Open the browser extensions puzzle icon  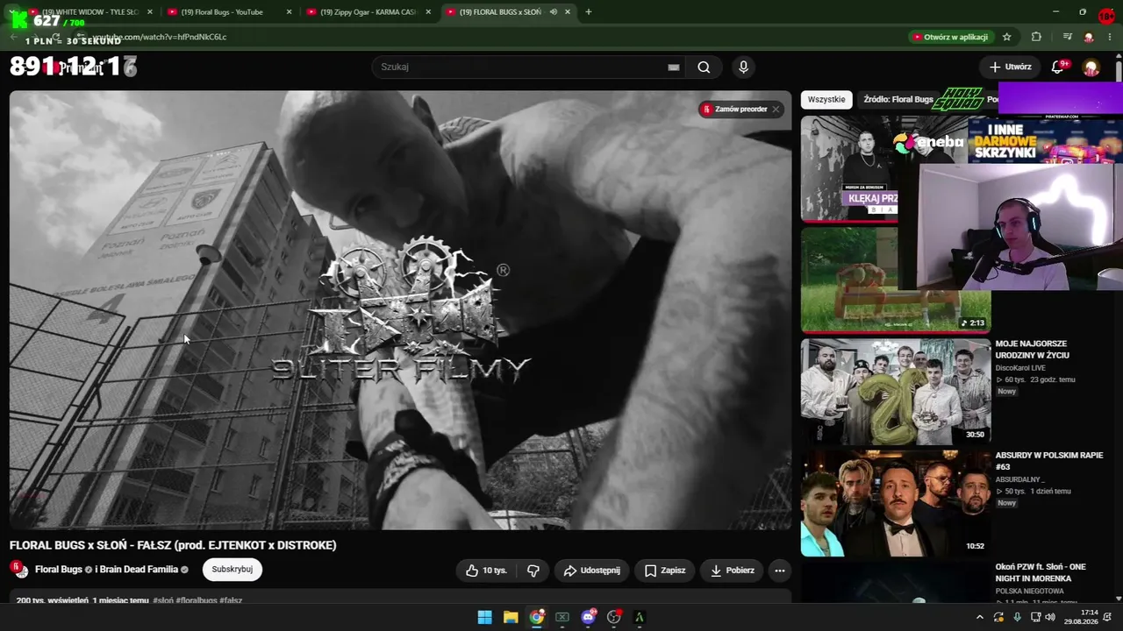coord(1036,37)
